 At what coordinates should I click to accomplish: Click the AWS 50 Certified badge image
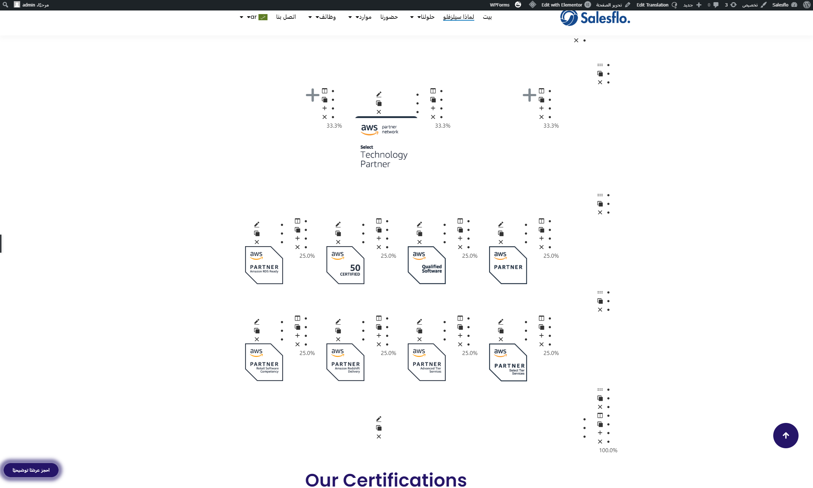tap(345, 265)
